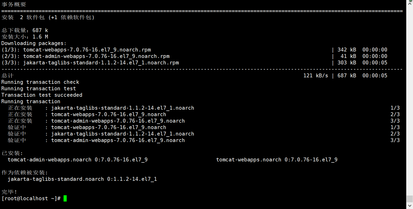The height and width of the screenshot is (209, 413).
Task: Click the scrollbar down arrow
Action: click(x=410, y=206)
